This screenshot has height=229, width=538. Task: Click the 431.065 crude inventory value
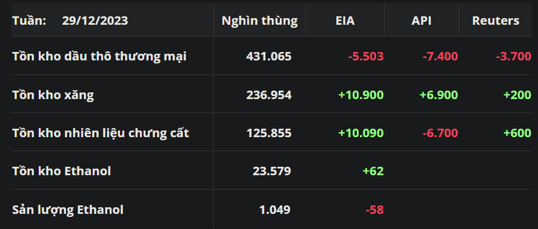tap(268, 56)
